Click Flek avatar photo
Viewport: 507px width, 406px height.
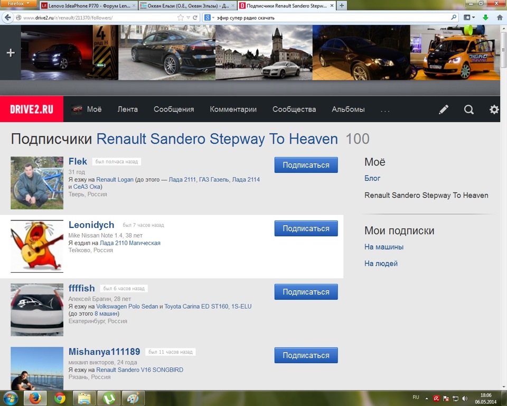(37, 183)
